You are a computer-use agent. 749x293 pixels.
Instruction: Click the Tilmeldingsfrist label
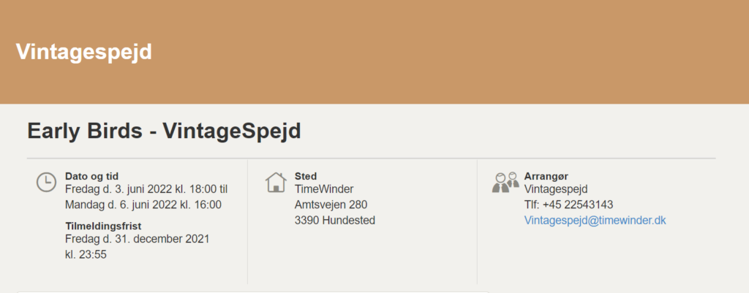pyautogui.click(x=103, y=227)
